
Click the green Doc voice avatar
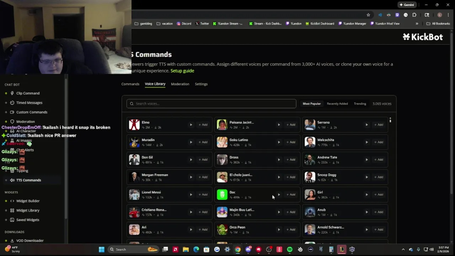(x=222, y=194)
